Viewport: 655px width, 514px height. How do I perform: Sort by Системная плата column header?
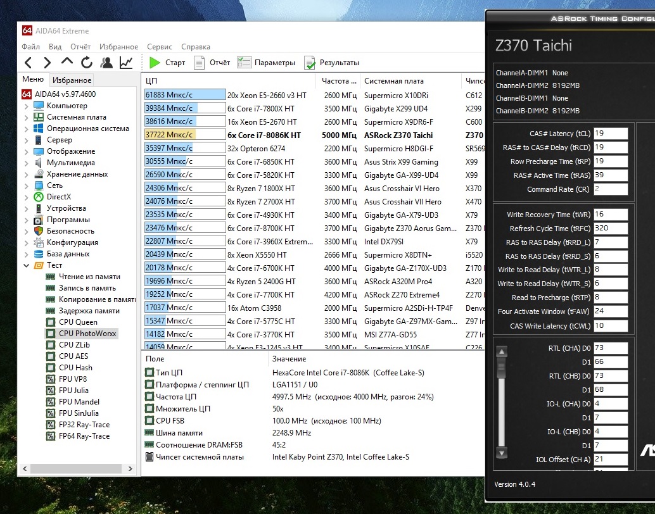point(412,81)
